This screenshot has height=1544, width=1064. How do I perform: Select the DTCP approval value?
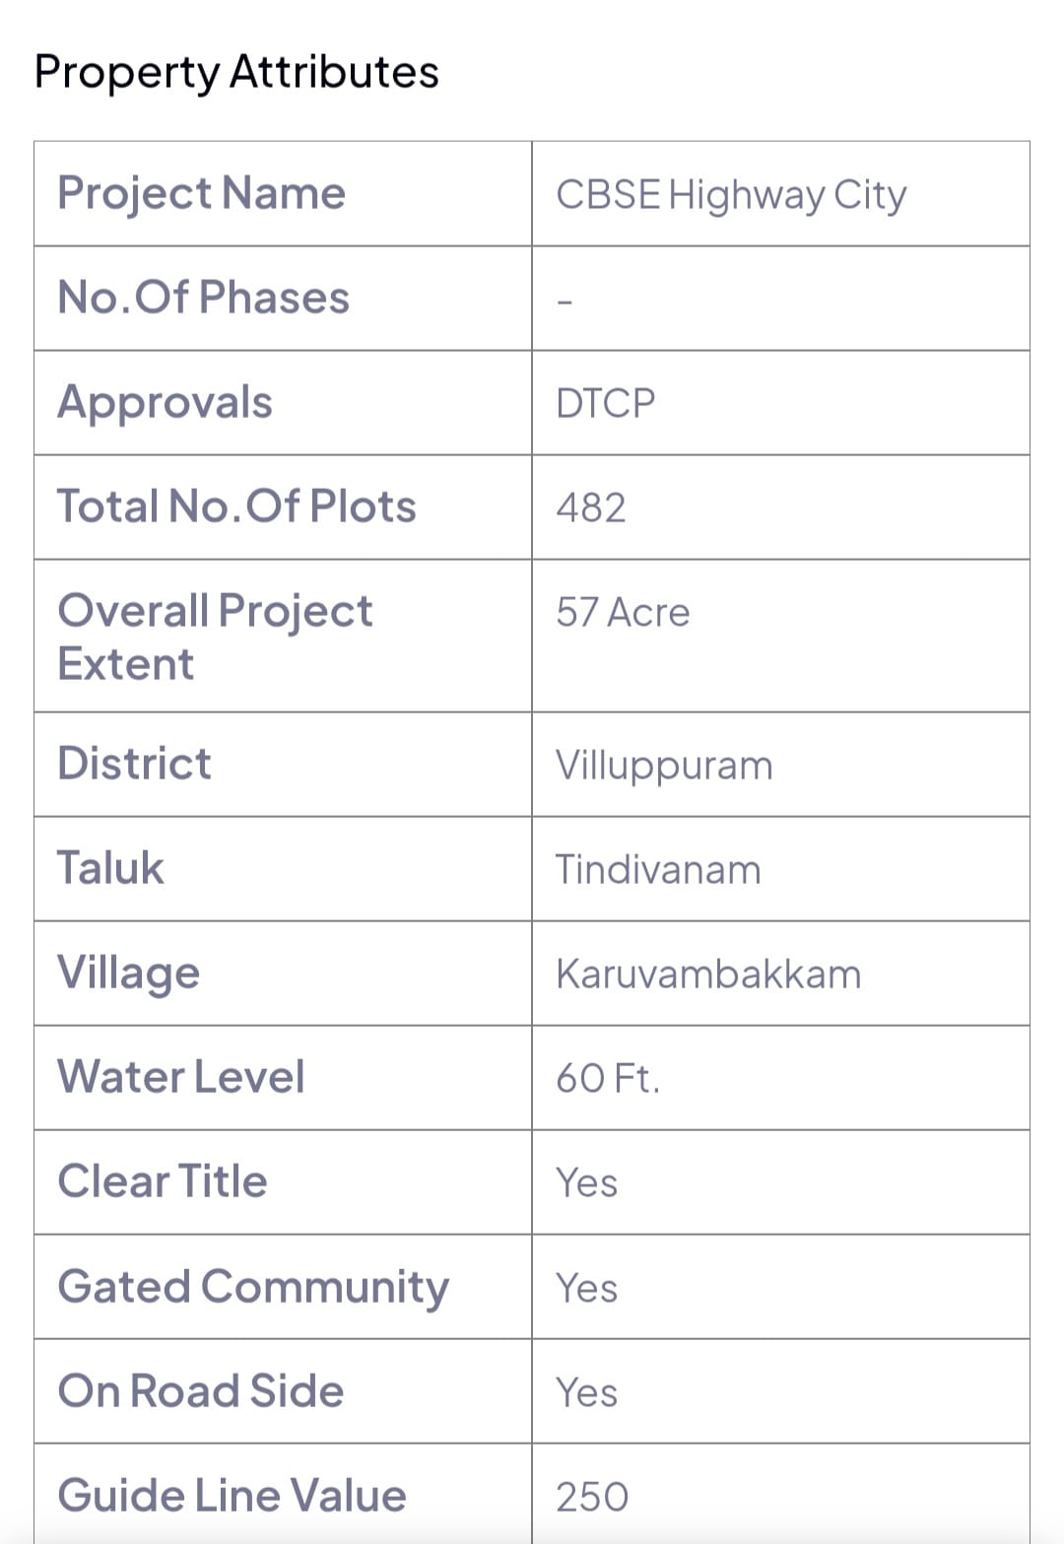tap(606, 404)
